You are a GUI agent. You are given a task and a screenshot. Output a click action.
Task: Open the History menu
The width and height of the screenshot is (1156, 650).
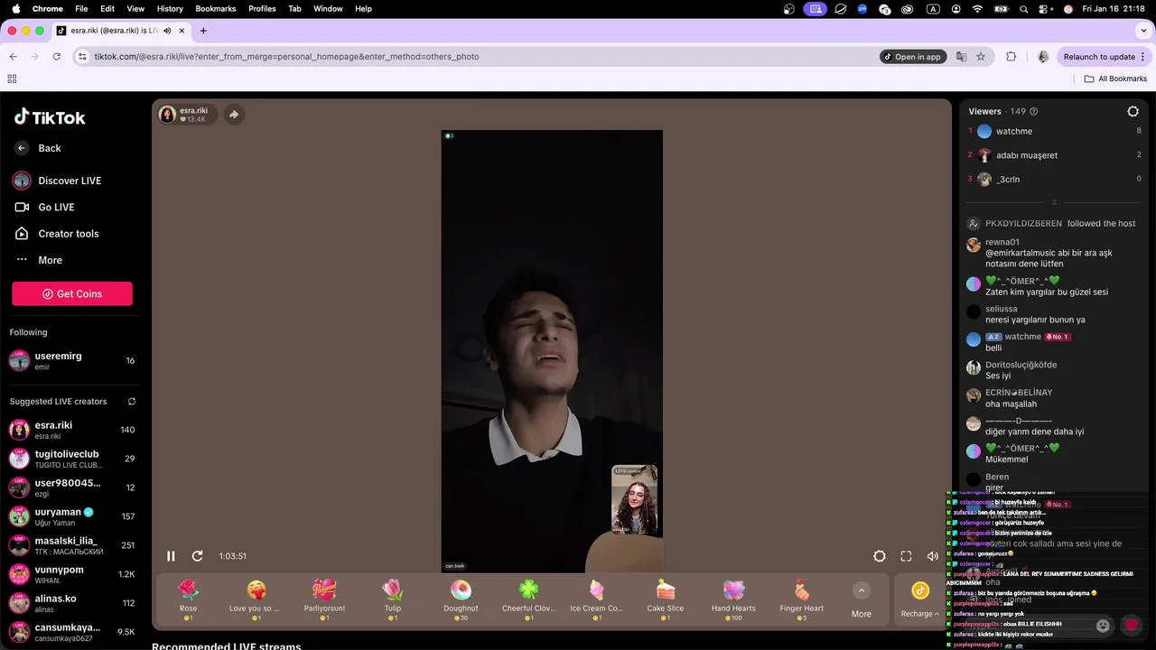(170, 9)
